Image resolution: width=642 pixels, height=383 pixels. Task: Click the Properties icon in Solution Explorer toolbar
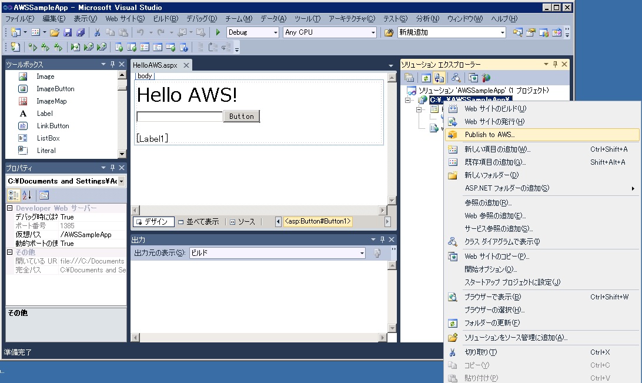pyautogui.click(x=409, y=78)
